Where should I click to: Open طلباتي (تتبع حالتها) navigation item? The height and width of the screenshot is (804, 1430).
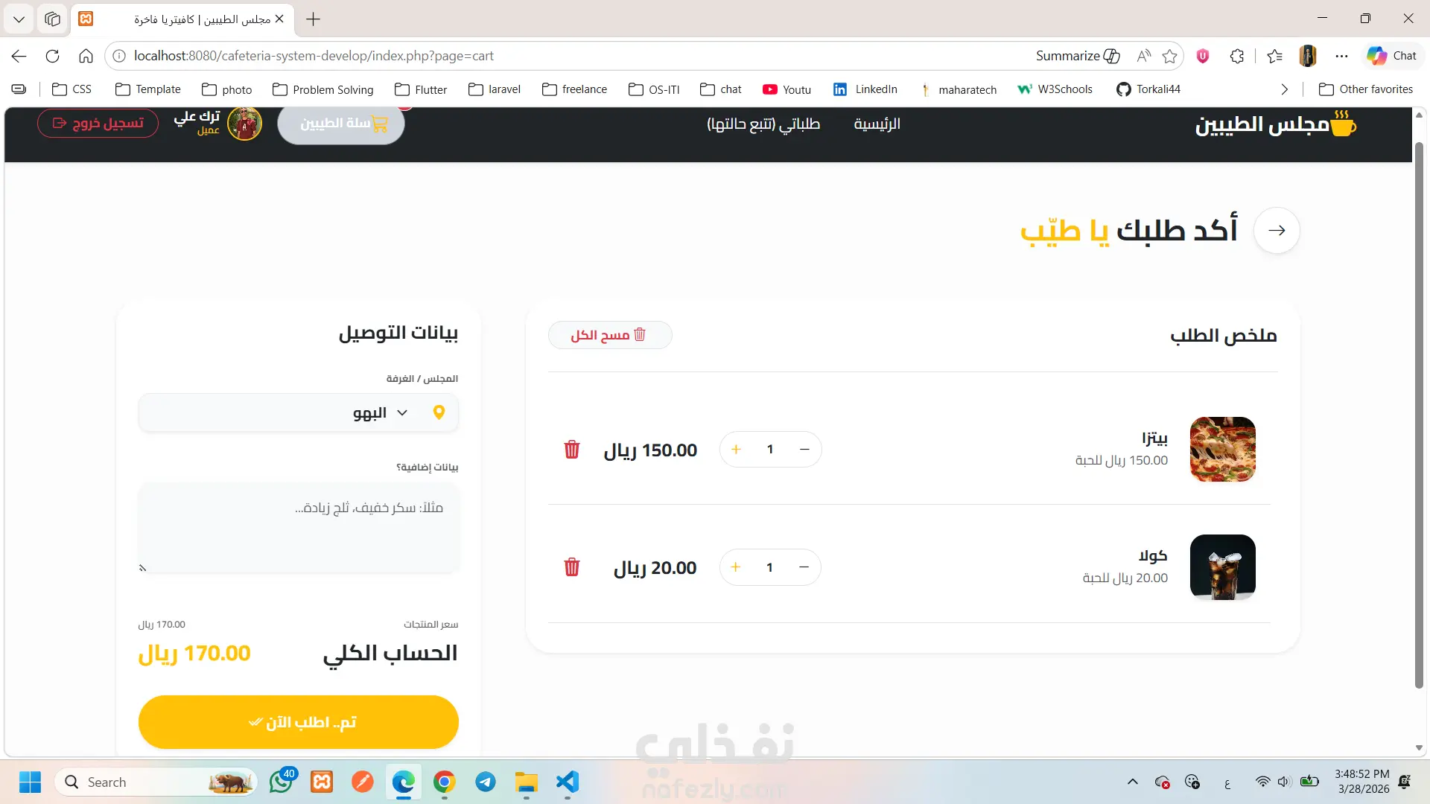(763, 124)
